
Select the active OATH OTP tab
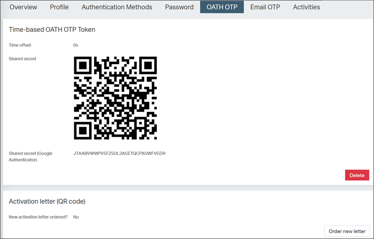click(222, 7)
